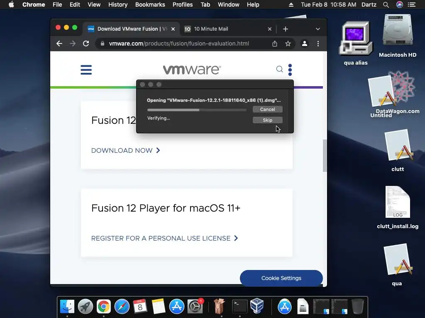
Task: Open Finder from the dock
Action: 67,307
